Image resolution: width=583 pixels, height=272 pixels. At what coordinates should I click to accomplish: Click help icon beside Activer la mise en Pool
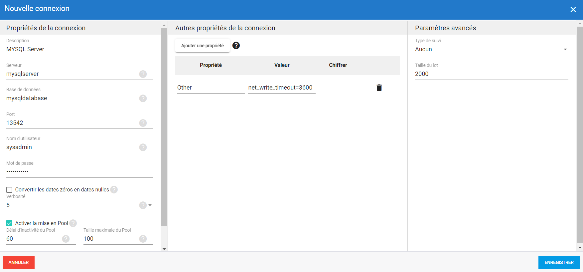point(73,223)
